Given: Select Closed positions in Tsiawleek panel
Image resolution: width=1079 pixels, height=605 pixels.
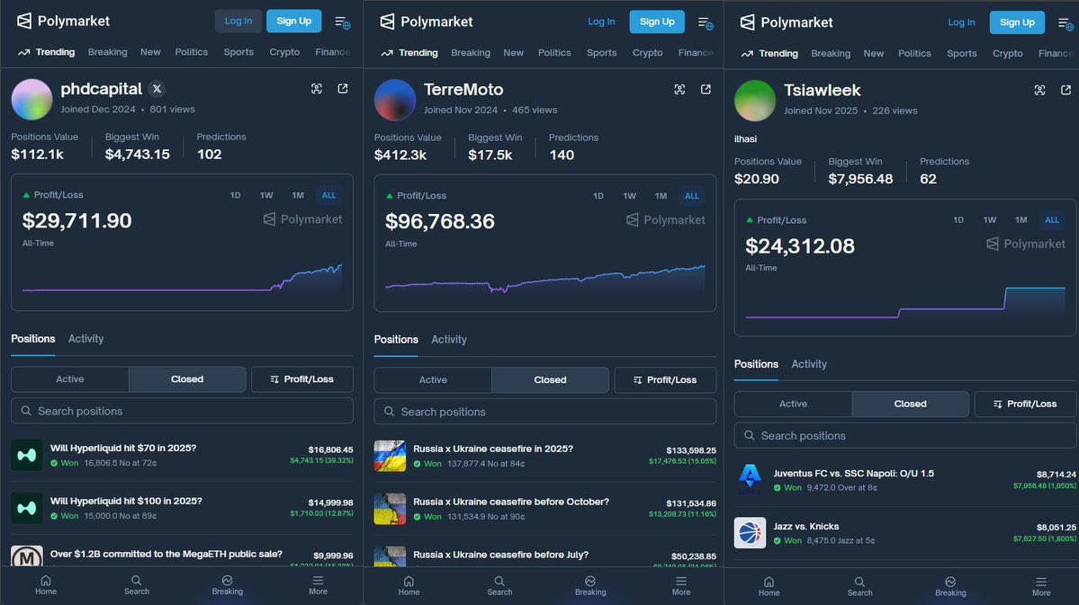Looking at the screenshot, I should [911, 404].
